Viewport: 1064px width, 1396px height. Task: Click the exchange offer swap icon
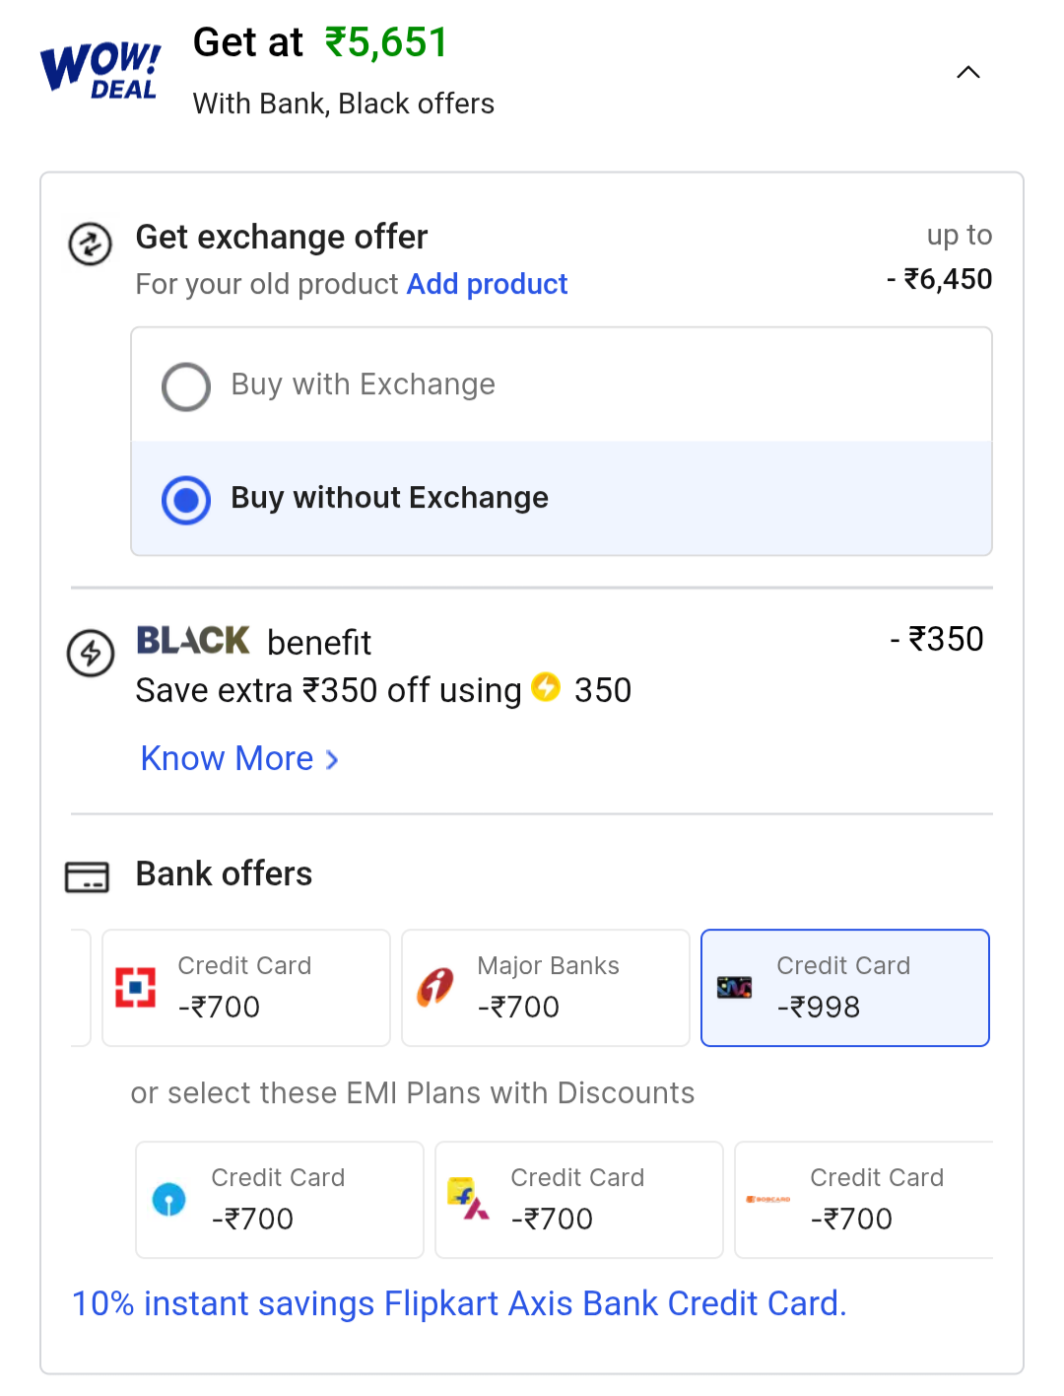[x=90, y=244]
